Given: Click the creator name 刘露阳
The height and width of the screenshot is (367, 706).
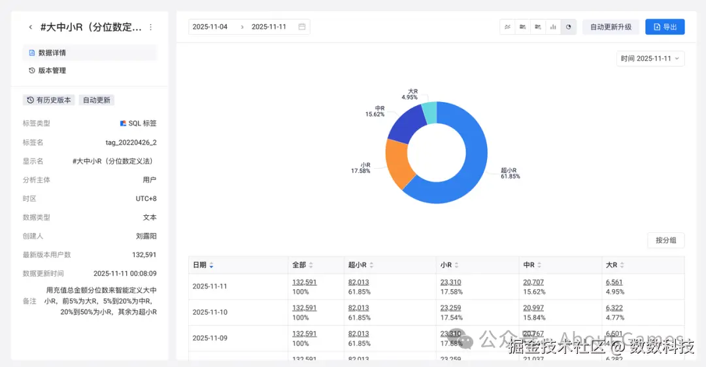Looking at the screenshot, I should [x=146, y=236].
